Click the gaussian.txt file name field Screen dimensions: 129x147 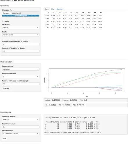[25, 13]
